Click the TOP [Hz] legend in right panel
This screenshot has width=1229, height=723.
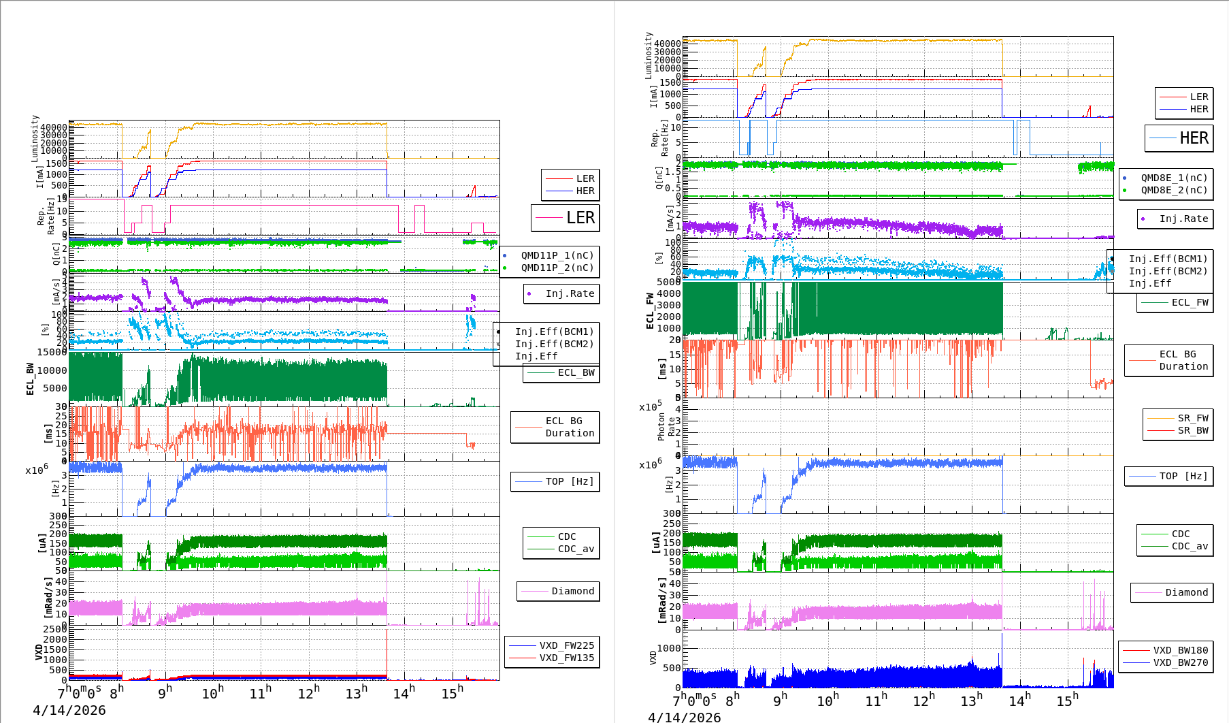click(1168, 476)
